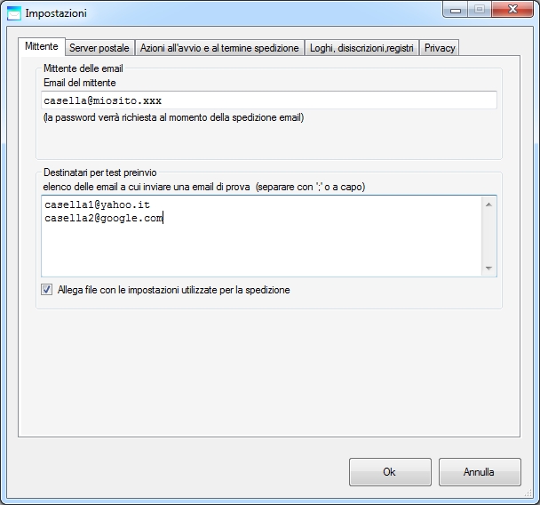Select the Mittente tab
540x505 pixels.
coord(42,46)
